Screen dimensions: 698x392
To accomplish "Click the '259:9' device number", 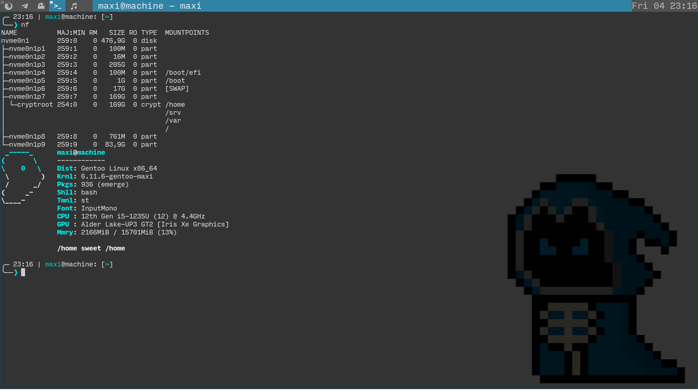I will 67,144.
